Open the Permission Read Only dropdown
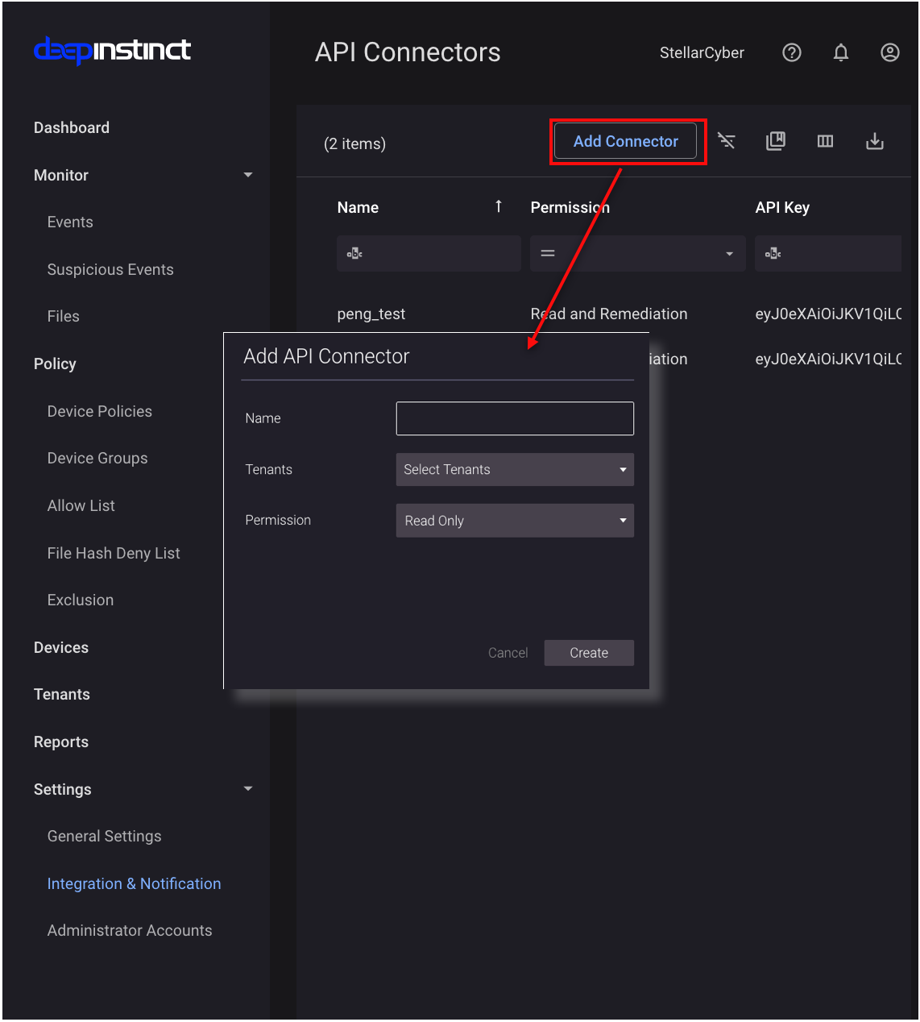The image size is (920, 1022). pyautogui.click(x=515, y=521)
